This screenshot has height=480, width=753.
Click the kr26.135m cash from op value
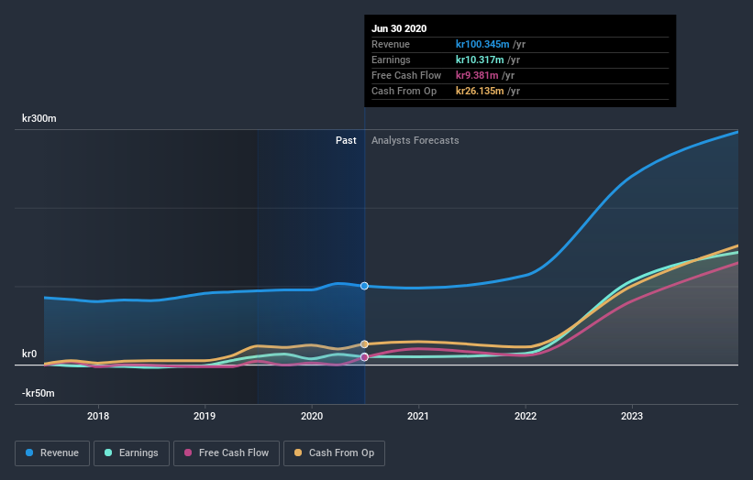pyautogui.click(x=480, y=91)
